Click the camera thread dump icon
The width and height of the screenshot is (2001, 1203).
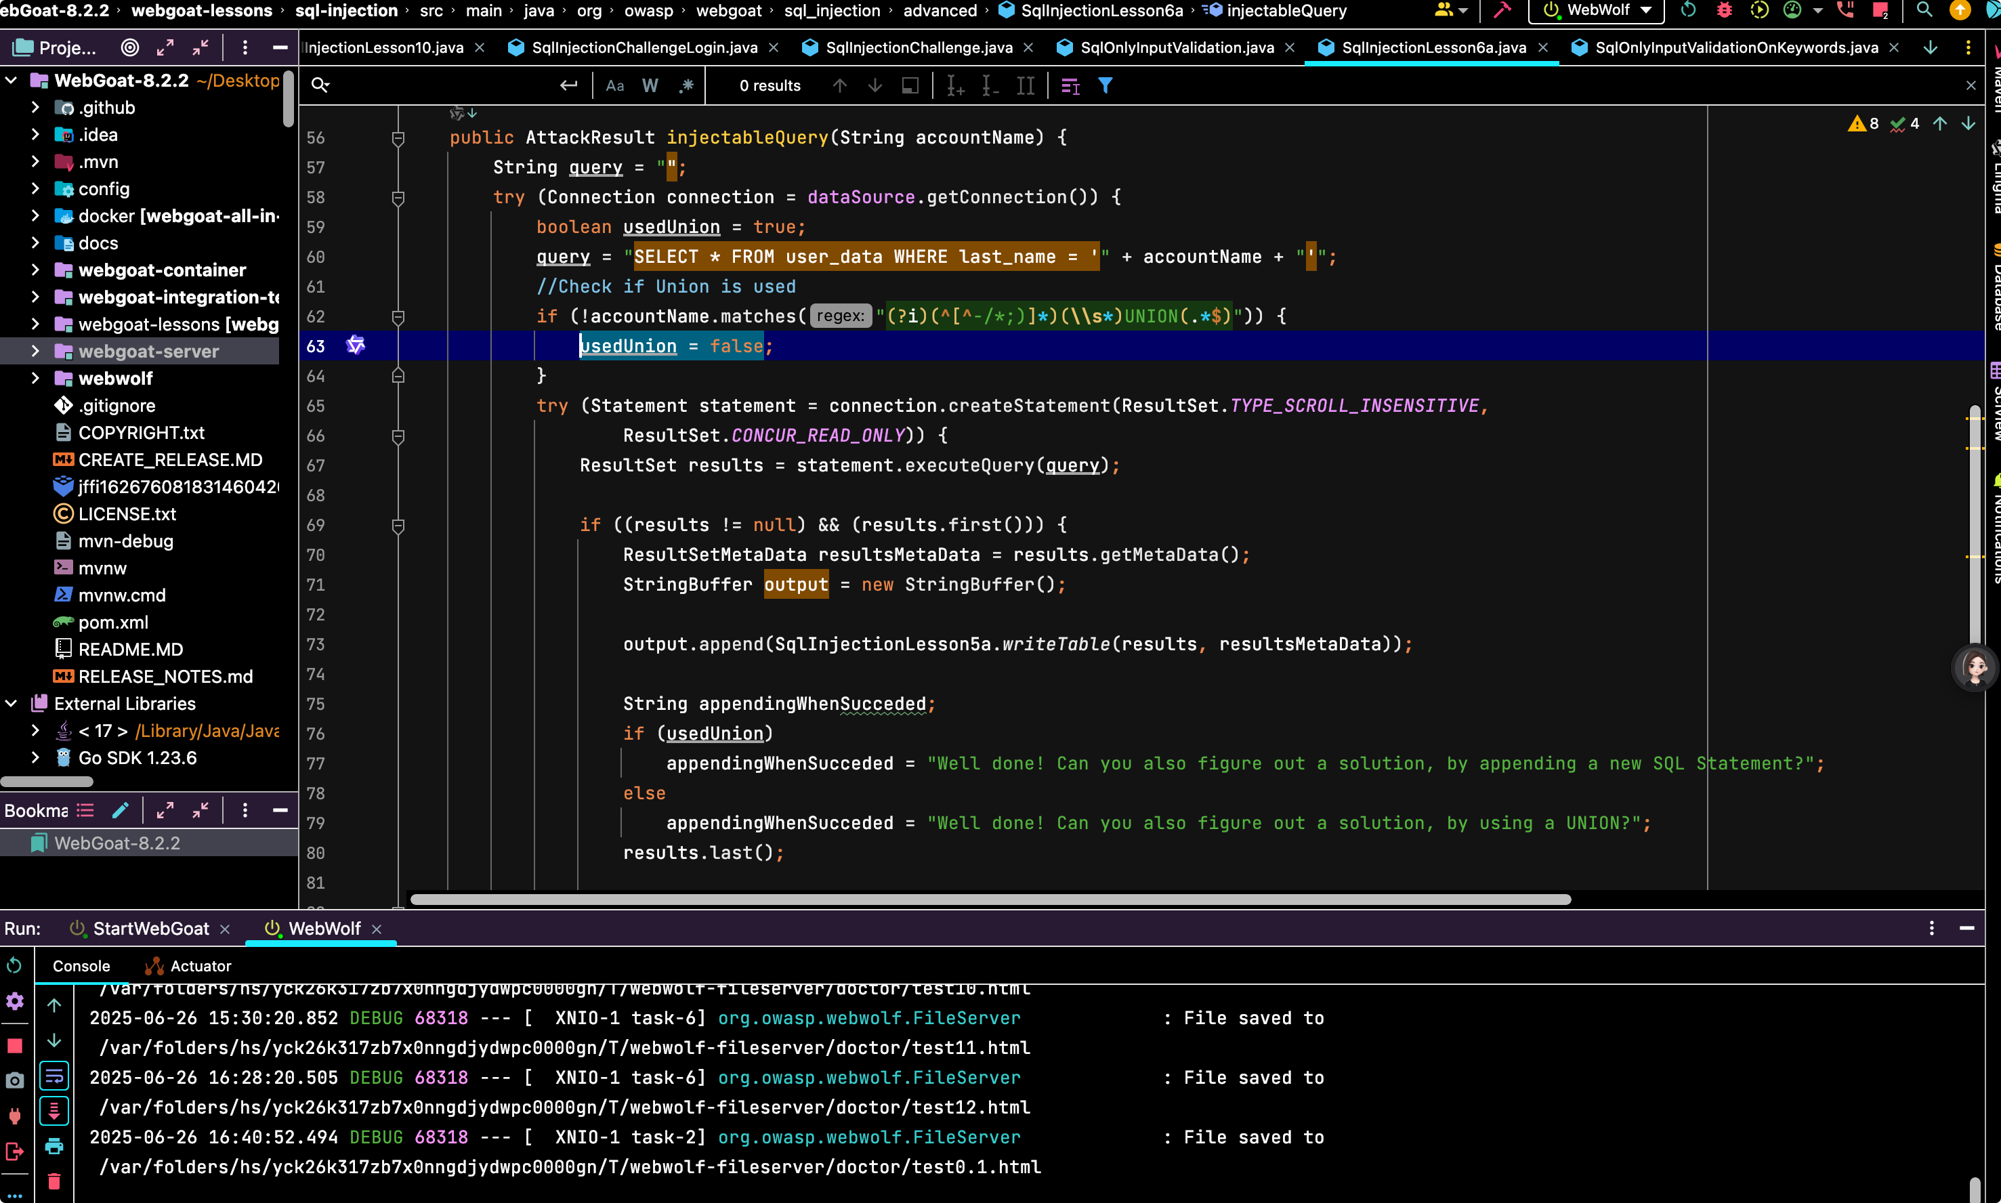[x=15, y=1080]
